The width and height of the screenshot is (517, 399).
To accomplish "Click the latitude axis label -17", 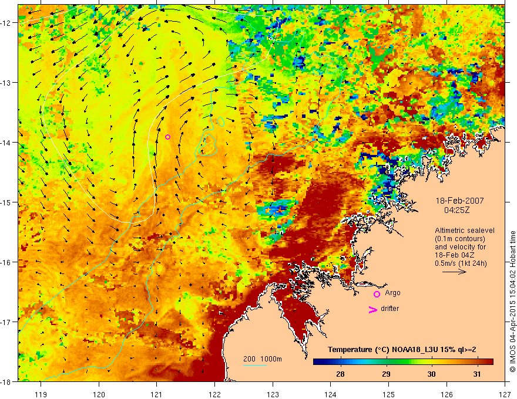I will click(x=6, y=322).
